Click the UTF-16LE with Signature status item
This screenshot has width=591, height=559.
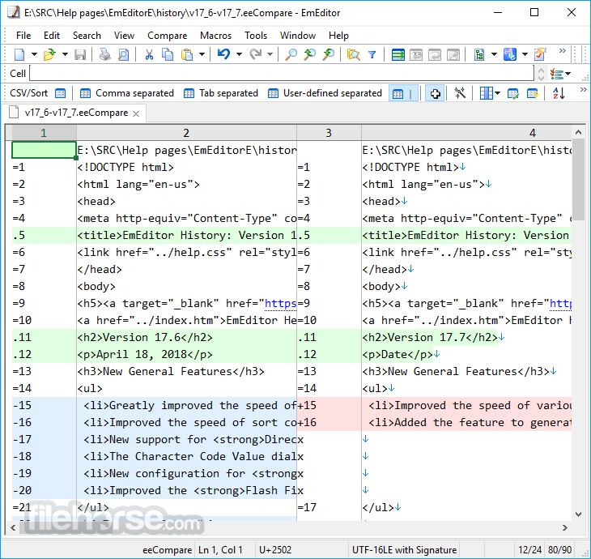point(404,550)
